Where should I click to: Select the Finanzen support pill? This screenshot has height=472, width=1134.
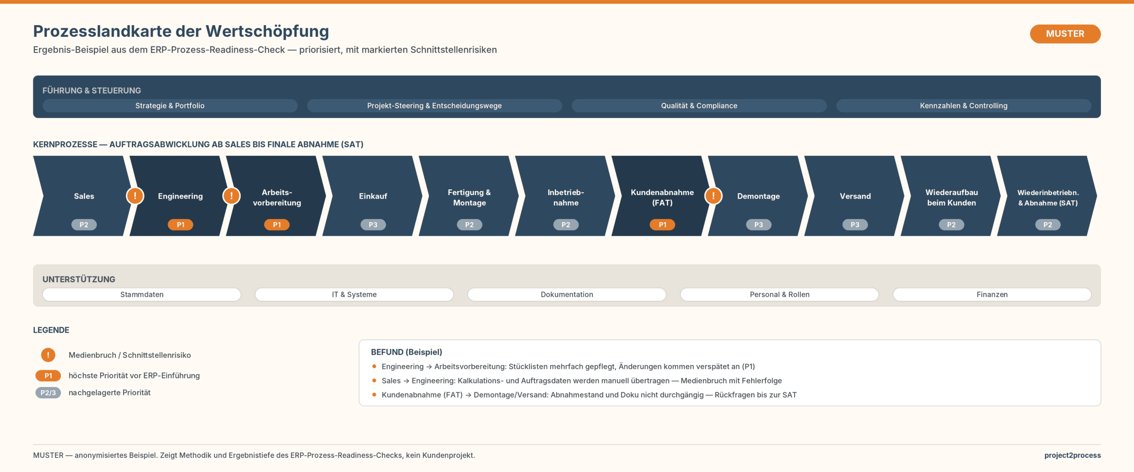(992, 295)
